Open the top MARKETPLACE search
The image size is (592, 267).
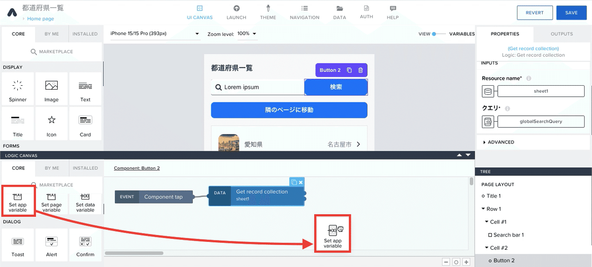click(52, 52)
